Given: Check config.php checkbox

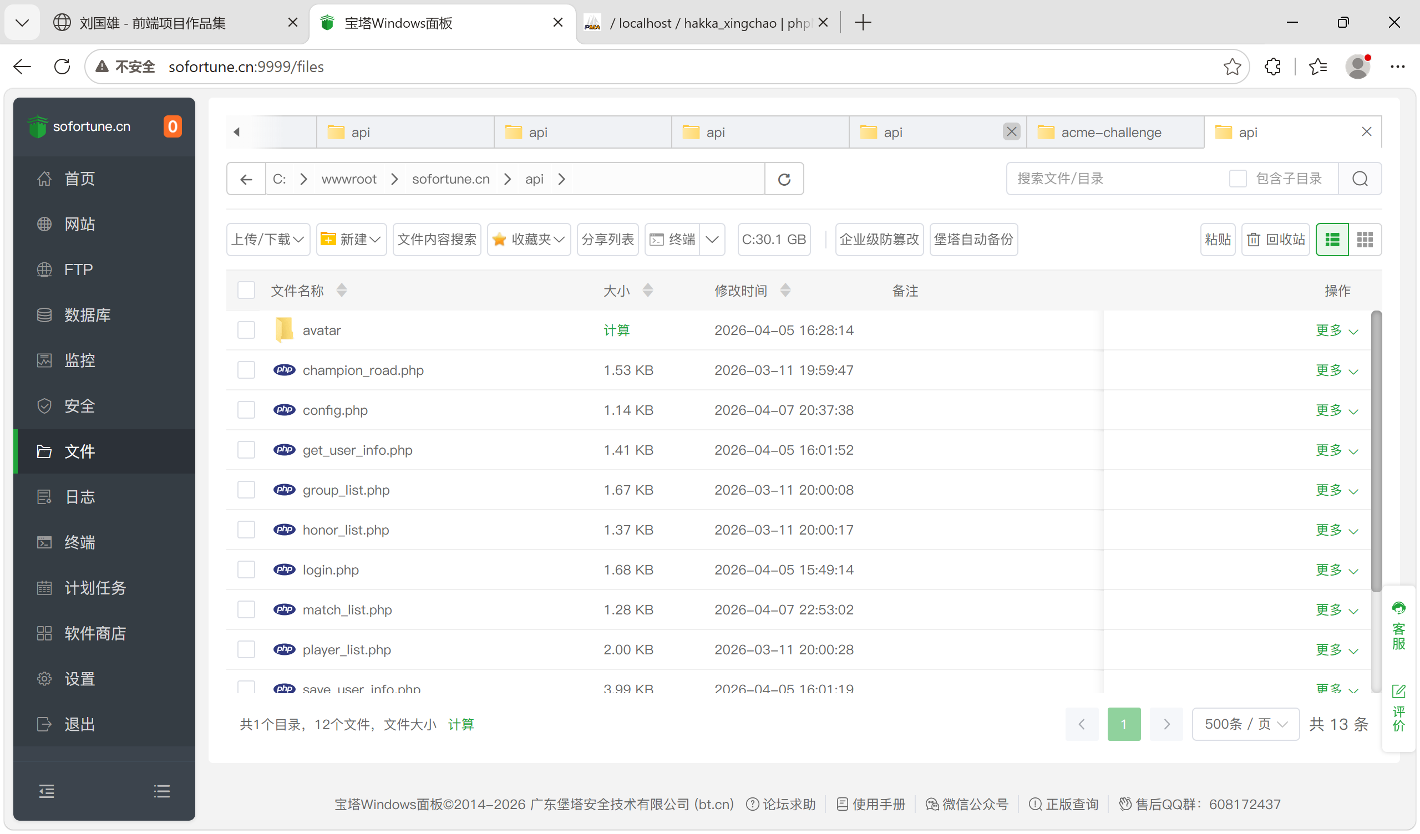Looking at the screenshot, I should pos(246,410).
